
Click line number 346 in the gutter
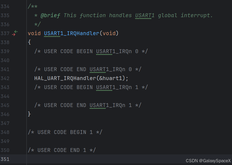point(5,114)
